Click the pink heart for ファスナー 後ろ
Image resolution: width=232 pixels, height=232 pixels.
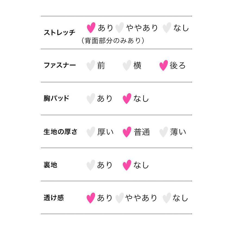pos(163,65)
